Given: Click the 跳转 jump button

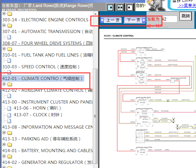Looking at the screenshot, I should [185, 16].
